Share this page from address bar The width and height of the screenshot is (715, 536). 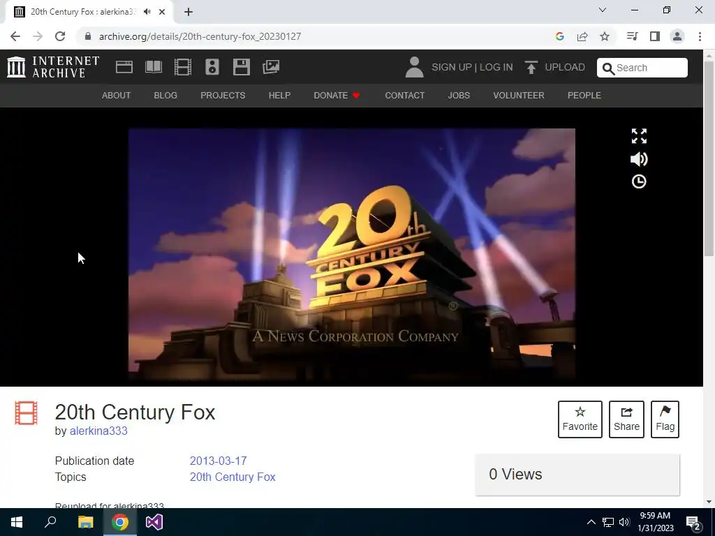tap(582, 36)
